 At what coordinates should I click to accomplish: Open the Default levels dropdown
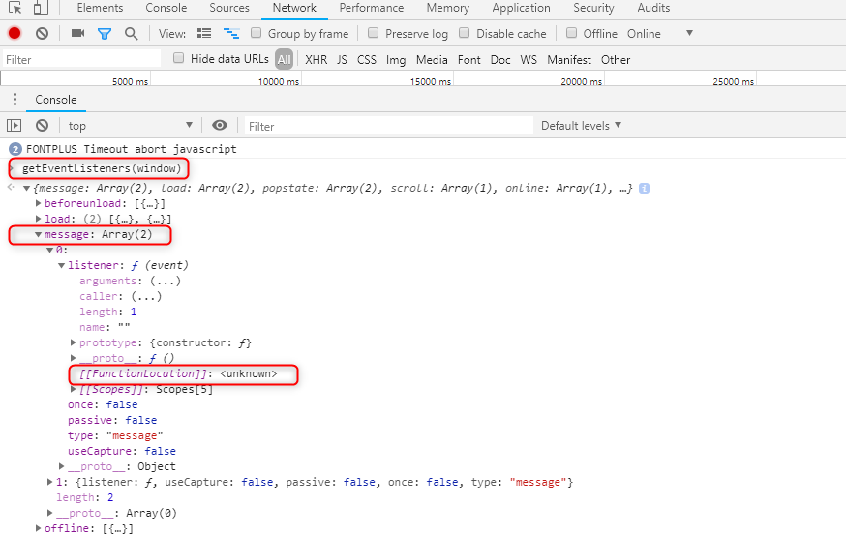[581, 126]
